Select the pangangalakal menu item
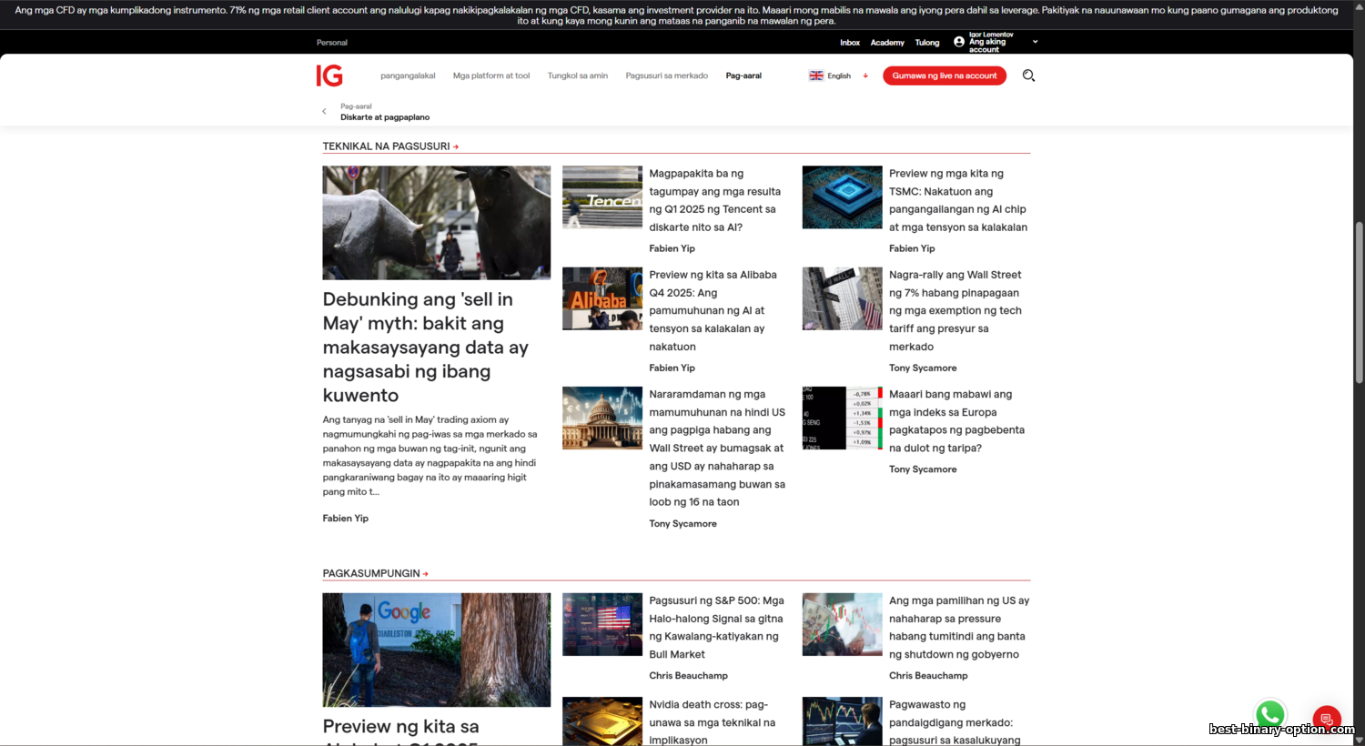Viewport: 1365px width, 746px height. pos(408,76)
